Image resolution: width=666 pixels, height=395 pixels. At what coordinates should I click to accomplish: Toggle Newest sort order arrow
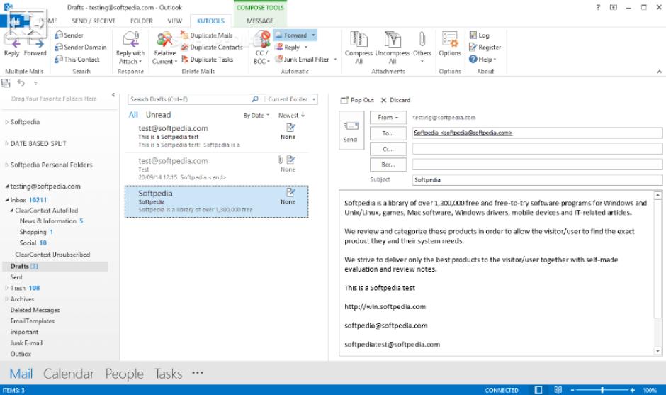coord(303,115)
